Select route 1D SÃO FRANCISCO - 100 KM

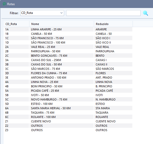[x=68, y=43]
